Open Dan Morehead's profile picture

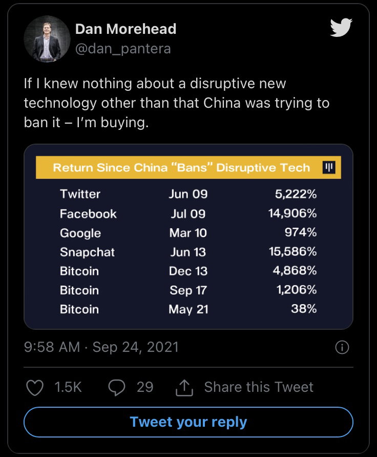pyautogui.click(x=47, y=39)
